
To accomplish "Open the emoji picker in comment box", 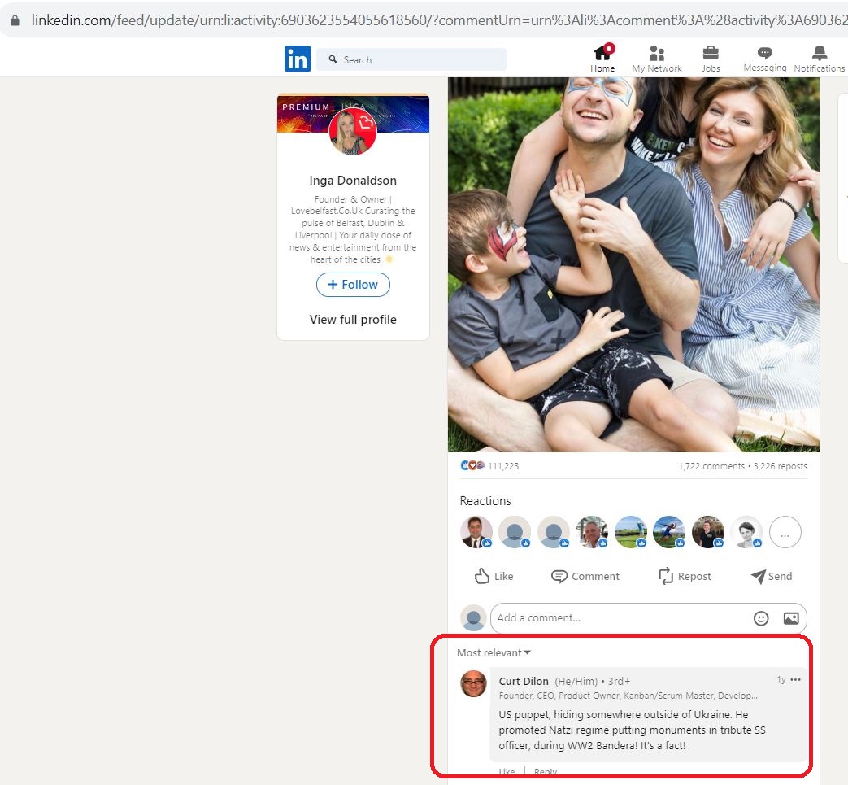I will pos(761,617).
